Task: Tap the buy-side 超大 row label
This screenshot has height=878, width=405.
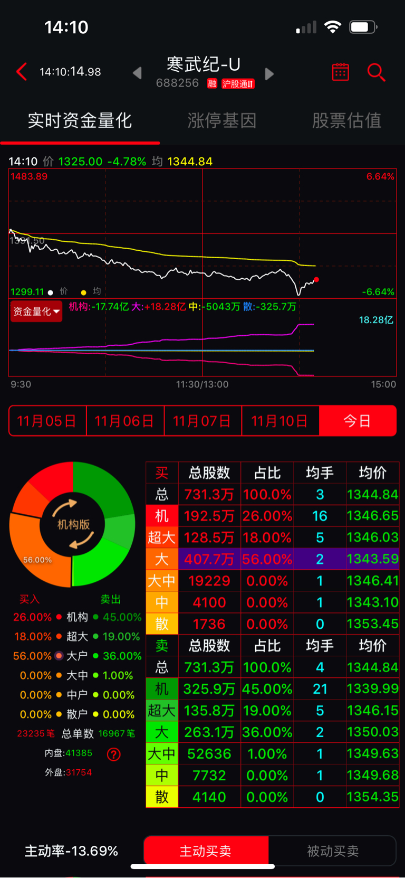Action: (x=162, y=537)
